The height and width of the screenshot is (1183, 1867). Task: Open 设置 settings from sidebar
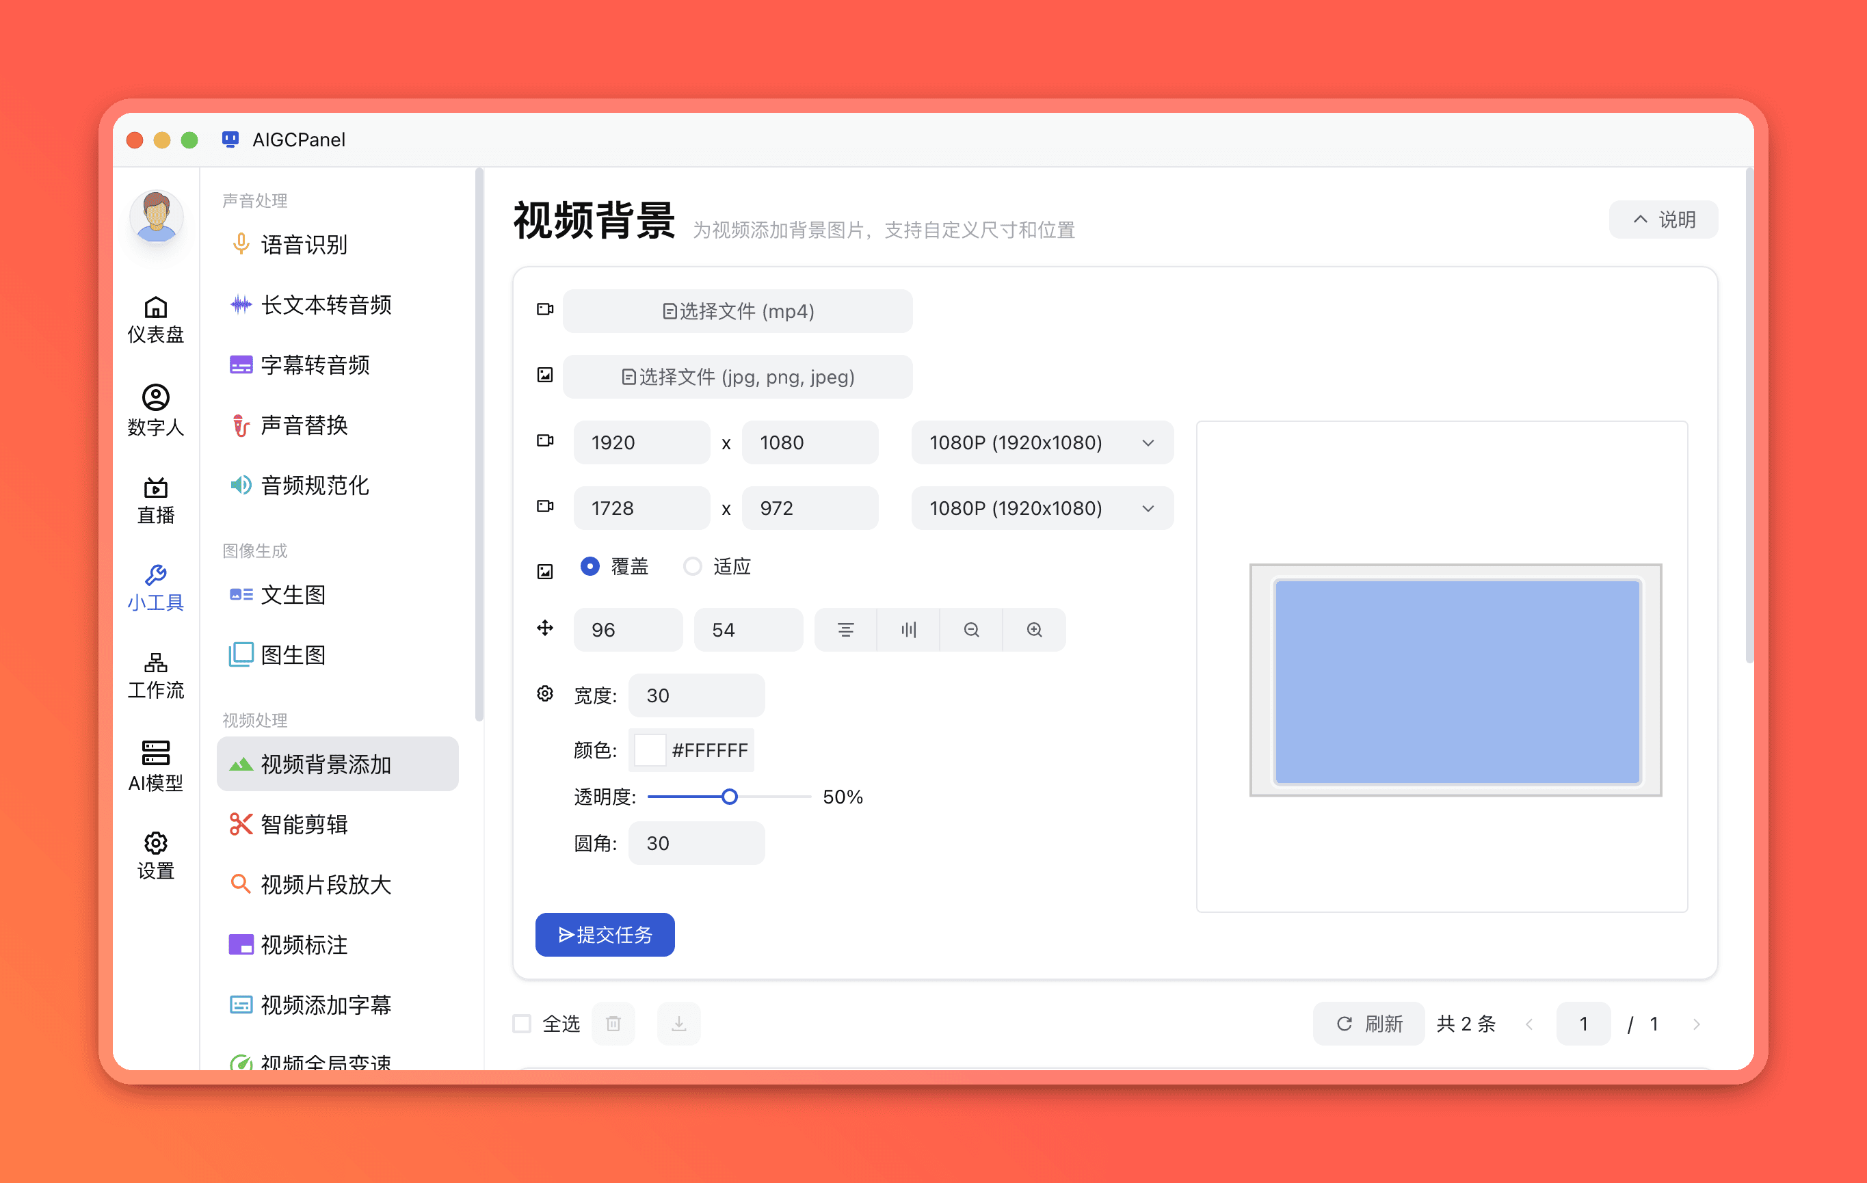[156, 856]
